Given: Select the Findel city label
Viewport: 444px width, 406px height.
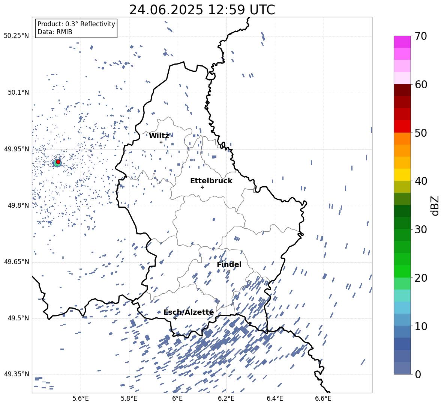Looking at the screenshot, I should (229, 264).
